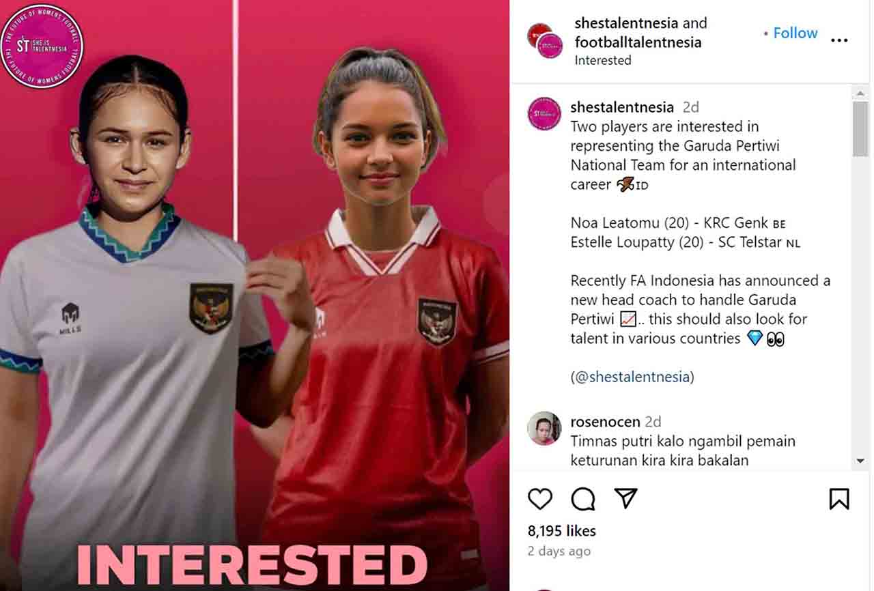Open footballtalentnesia profile link
The width and height of the screenshot is (874, 591).
(638, 42)
